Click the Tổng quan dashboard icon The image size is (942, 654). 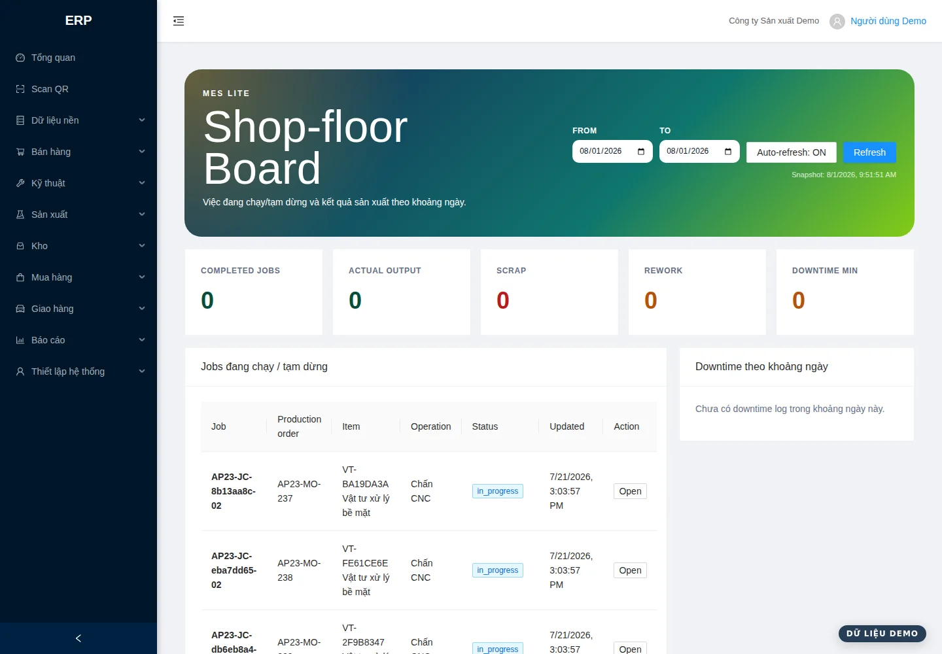pos(20,58)
